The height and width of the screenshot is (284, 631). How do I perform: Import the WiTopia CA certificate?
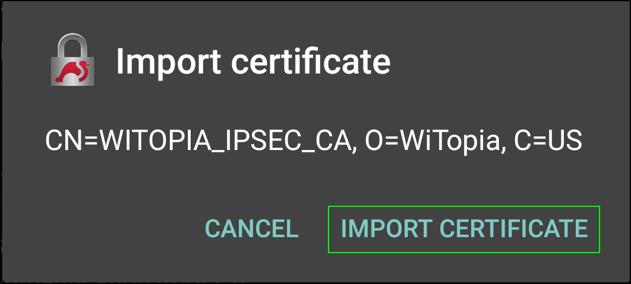click(464, 229)
